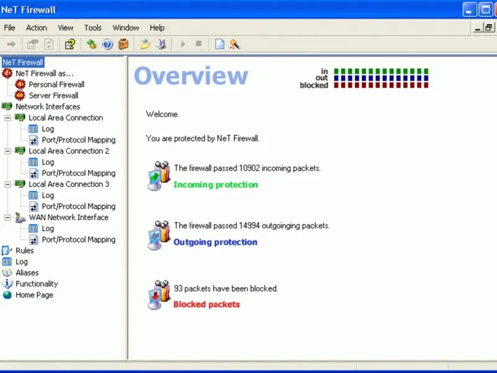Open Port/Protocol Mapping under Local Area Connection 2
The width and height of the screenshot is (497, 373).
[x=79, y=173]
